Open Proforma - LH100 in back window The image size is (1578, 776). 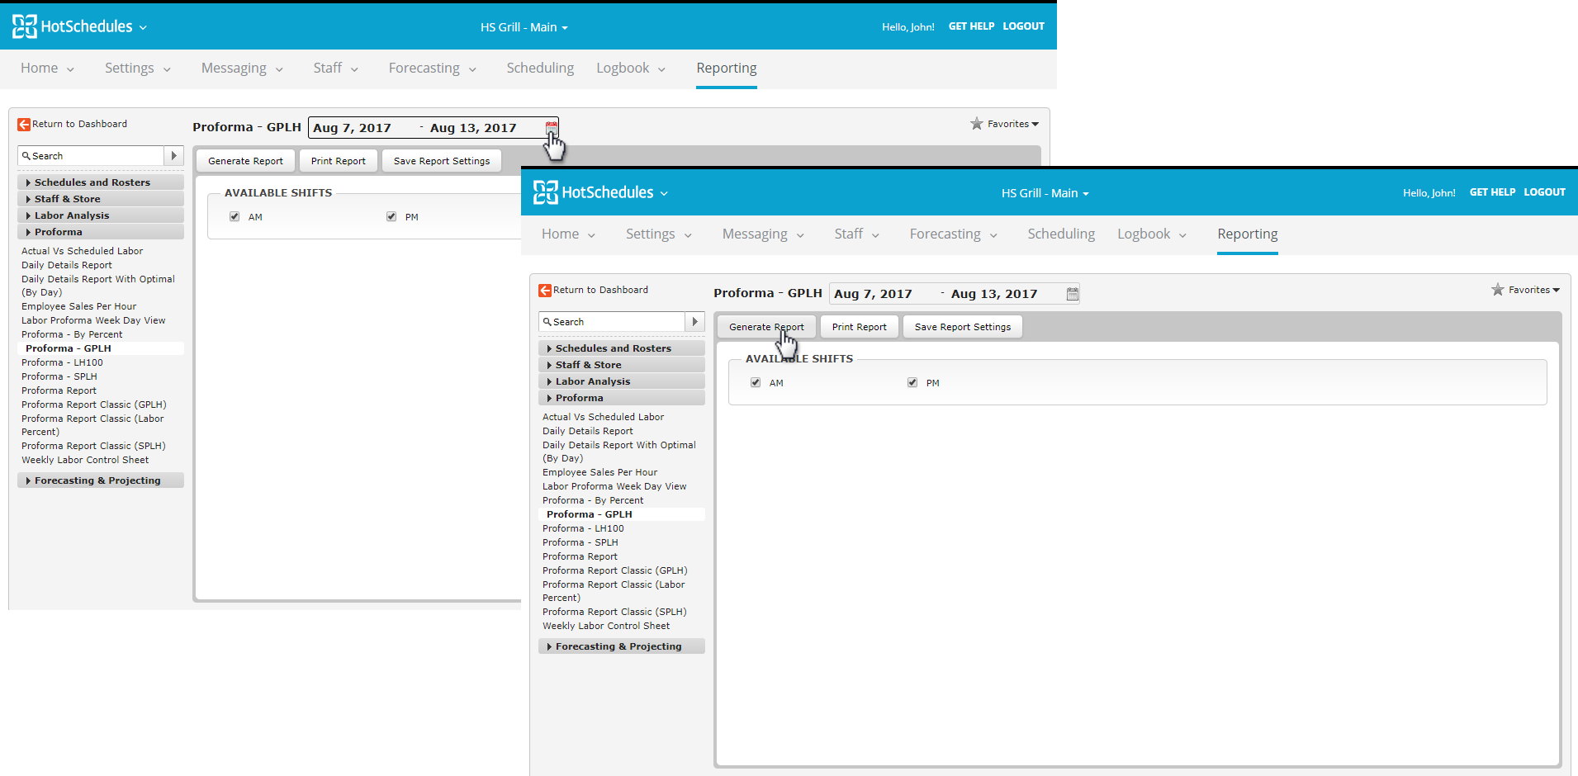click(62, 362)
